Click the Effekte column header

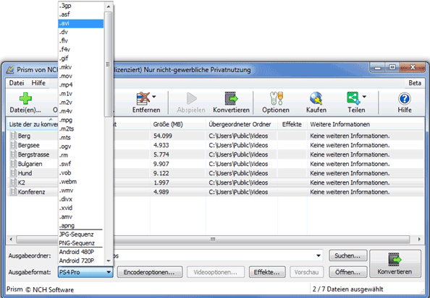[292, 124]
